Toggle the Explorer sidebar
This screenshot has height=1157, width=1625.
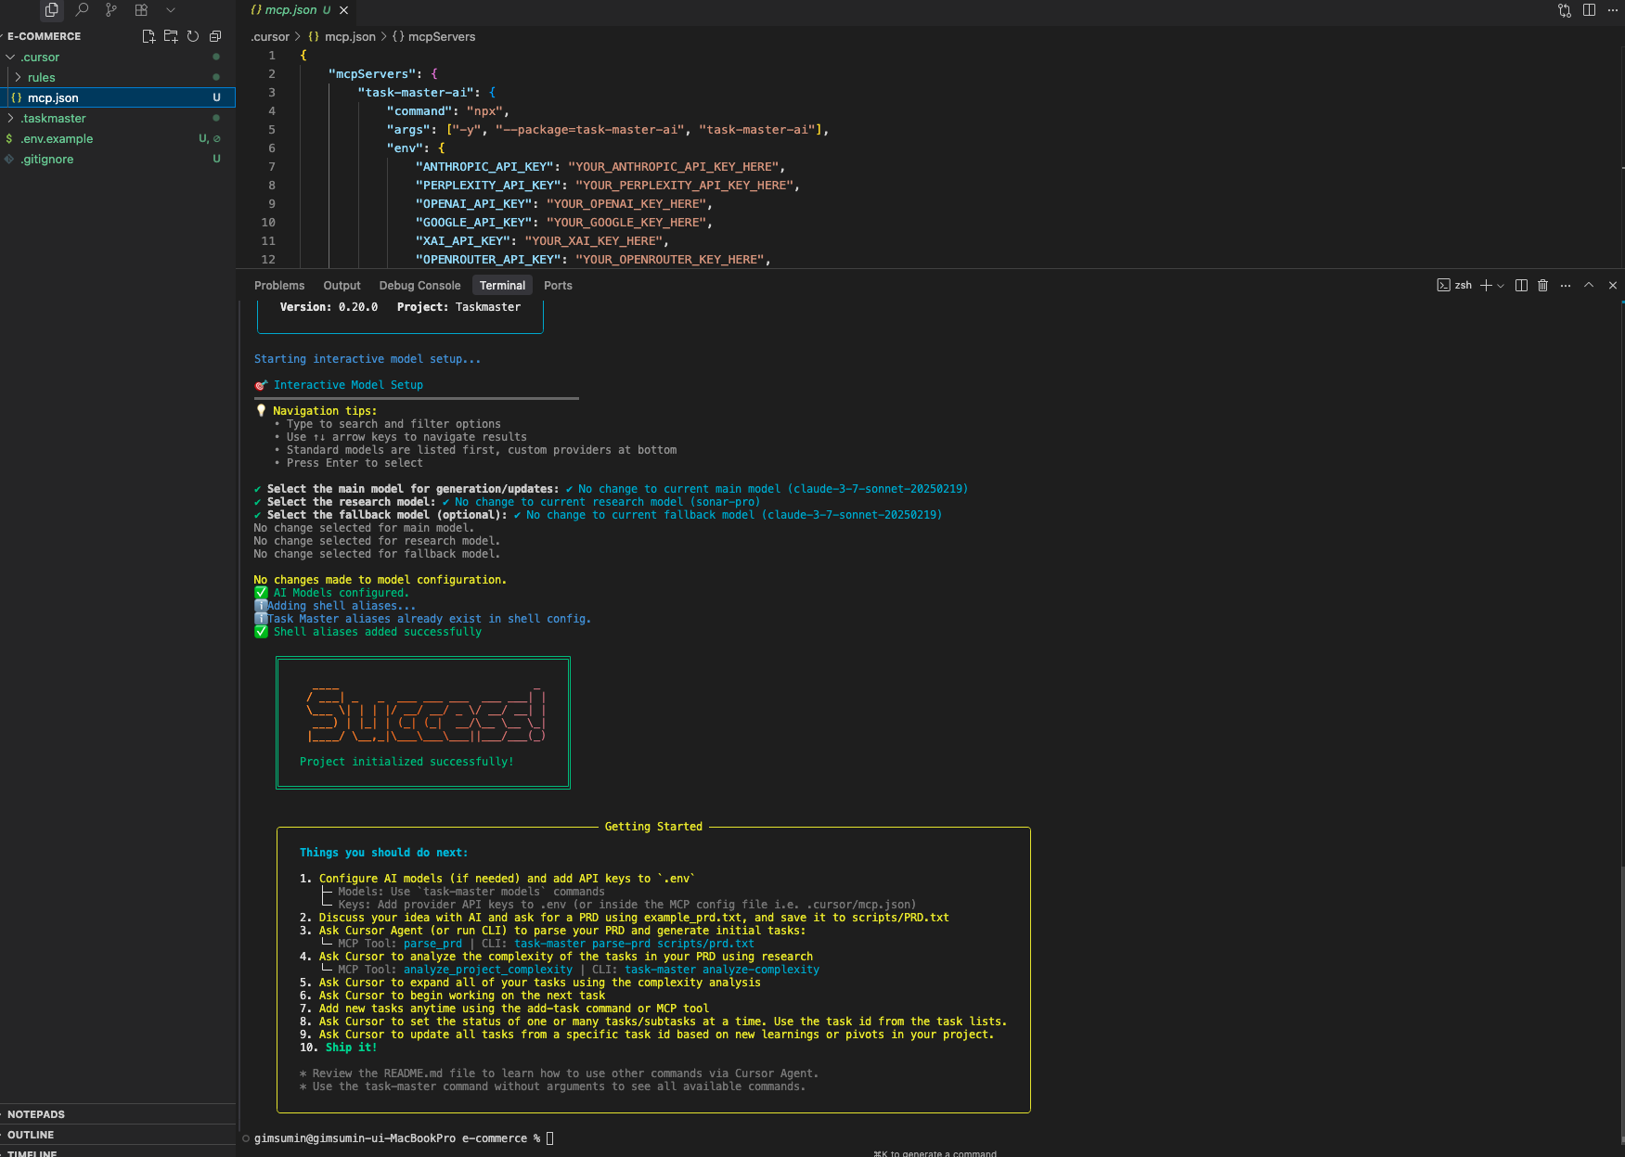pos(51,10)
